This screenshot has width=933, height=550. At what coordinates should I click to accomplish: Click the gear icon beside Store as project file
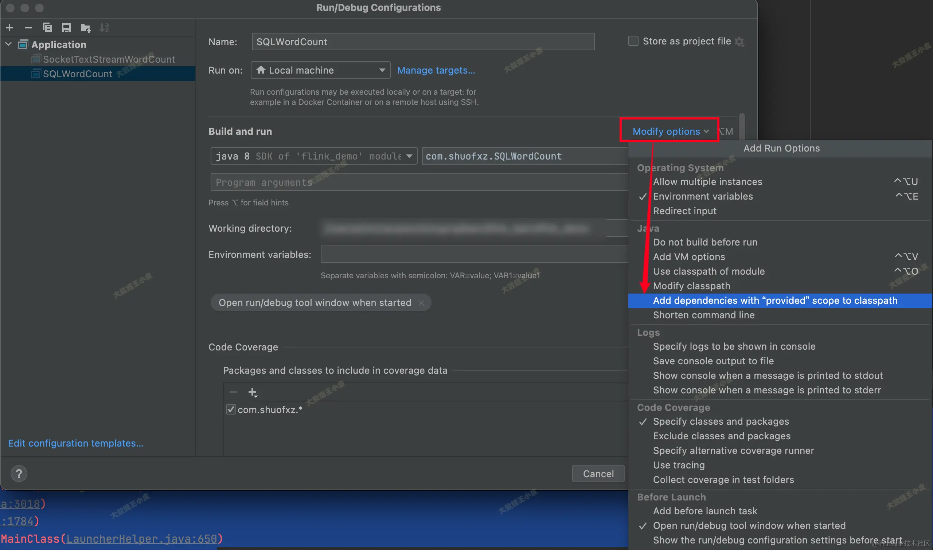click(x=739, y=42)
